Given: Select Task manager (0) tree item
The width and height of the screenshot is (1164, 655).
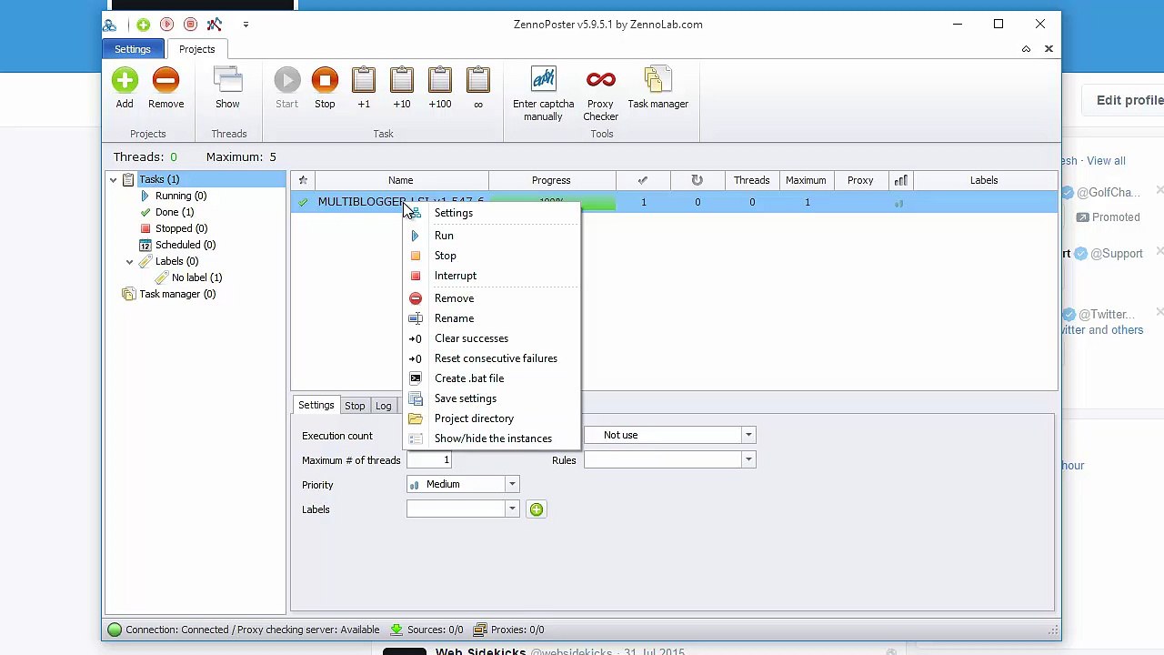Looking at the screenshot, I should click(x=177, y=294).
